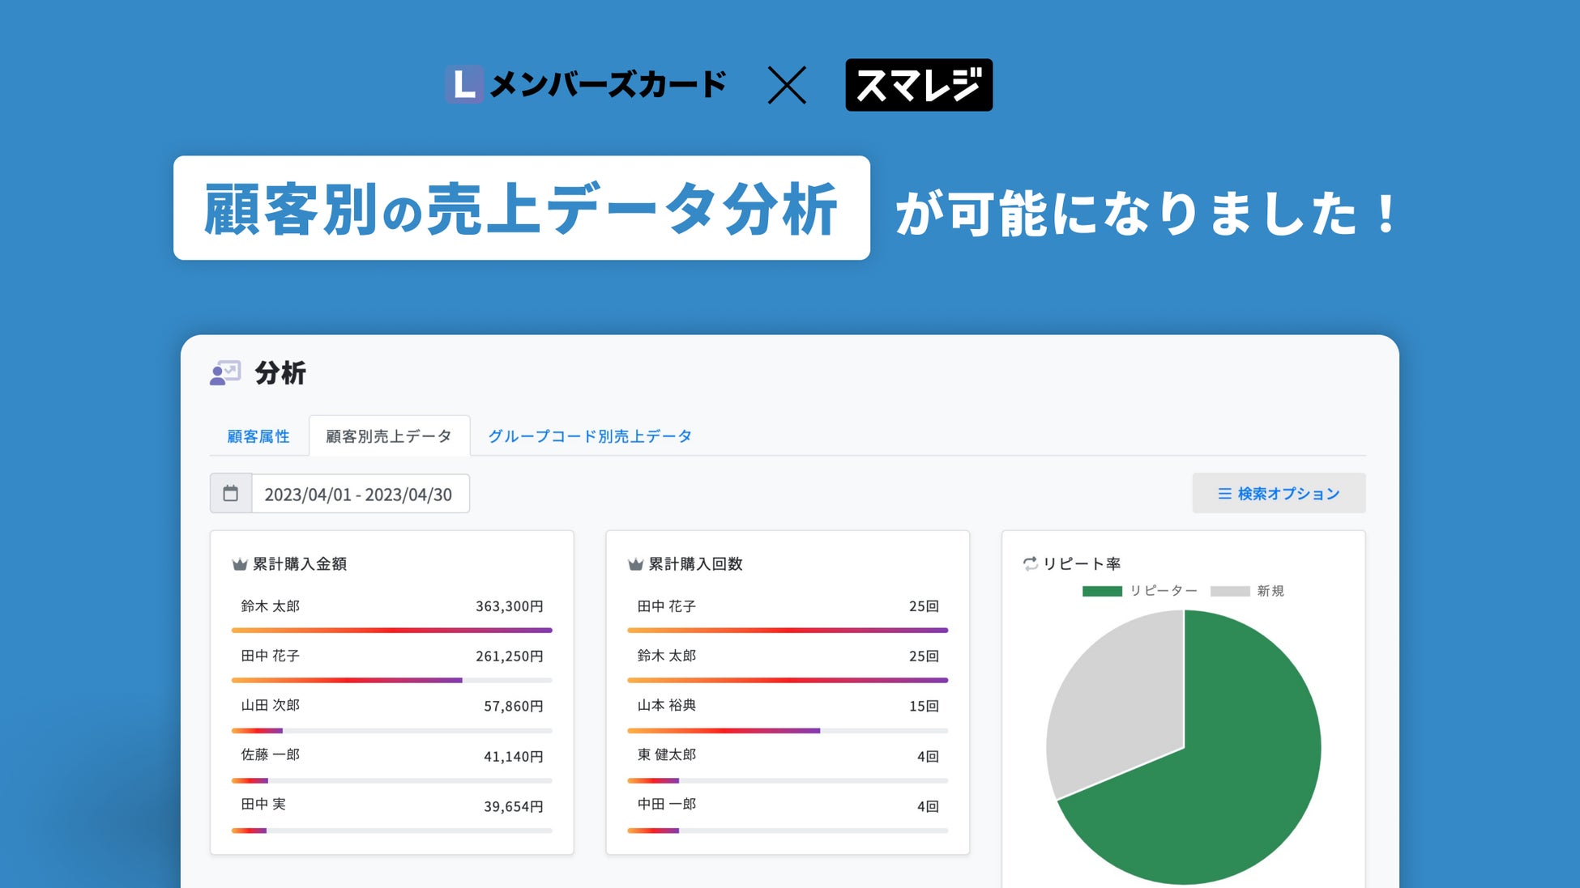This screenshot has width=1580, height=888.
Task: Click 鈴木 太郎 in purchase count ranking
Action: 667,656
